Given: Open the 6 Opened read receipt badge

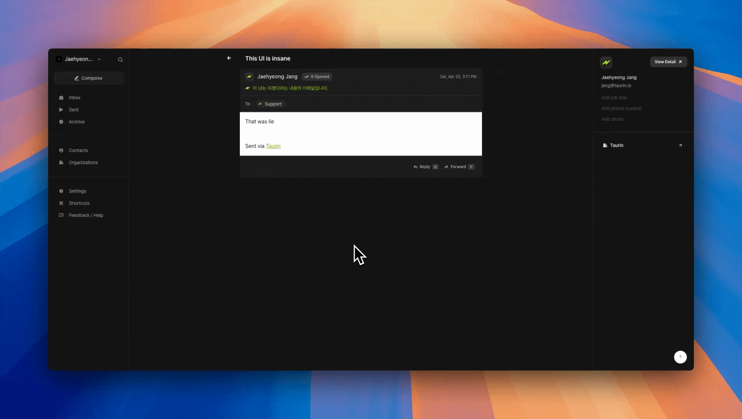Looking at the screenshot, I should [x=317, y=77].
